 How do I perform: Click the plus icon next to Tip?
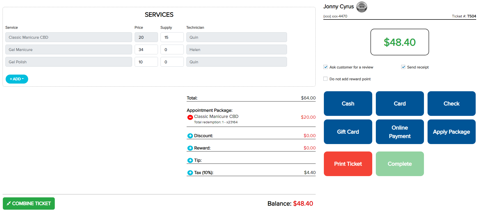point(190,160)
